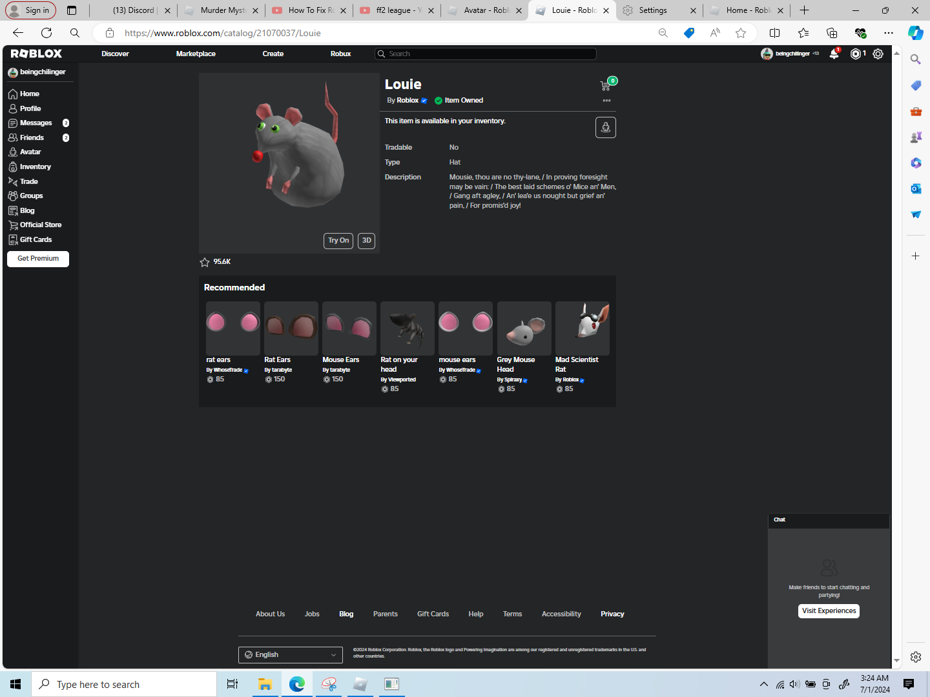Click the Try On button
Image resolution: width=930 pixels, height=697 pixels.
338,241
